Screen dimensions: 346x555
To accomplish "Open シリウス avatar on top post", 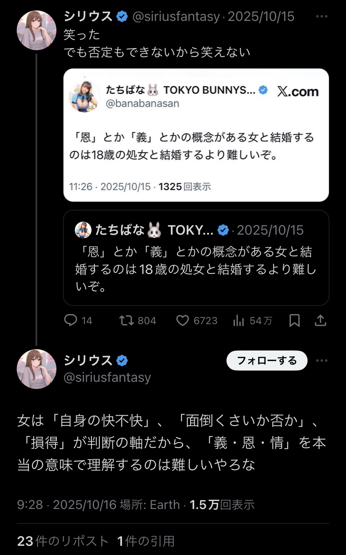I will [36, 30].
